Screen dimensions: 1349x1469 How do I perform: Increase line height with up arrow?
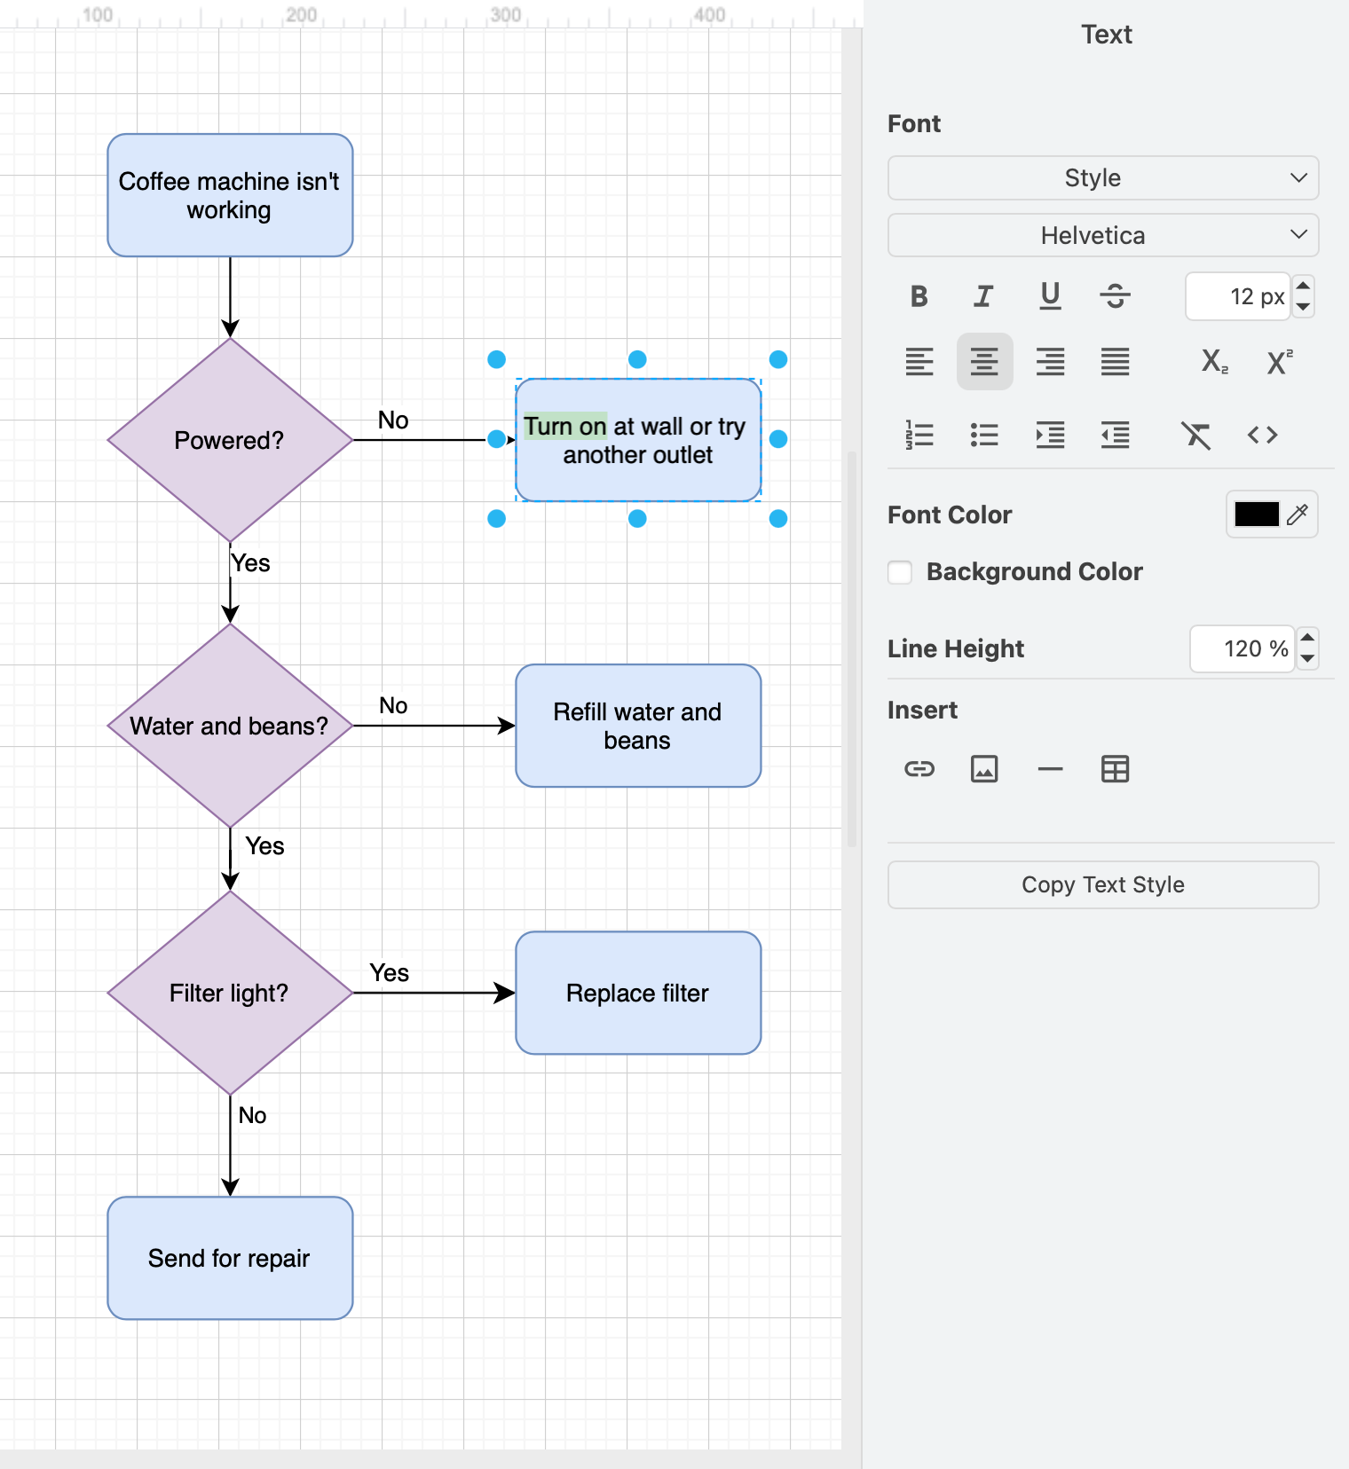(1307, 638)
